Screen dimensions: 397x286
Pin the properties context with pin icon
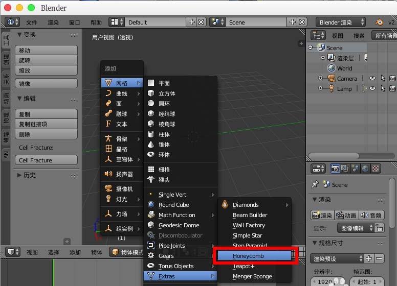315,185
